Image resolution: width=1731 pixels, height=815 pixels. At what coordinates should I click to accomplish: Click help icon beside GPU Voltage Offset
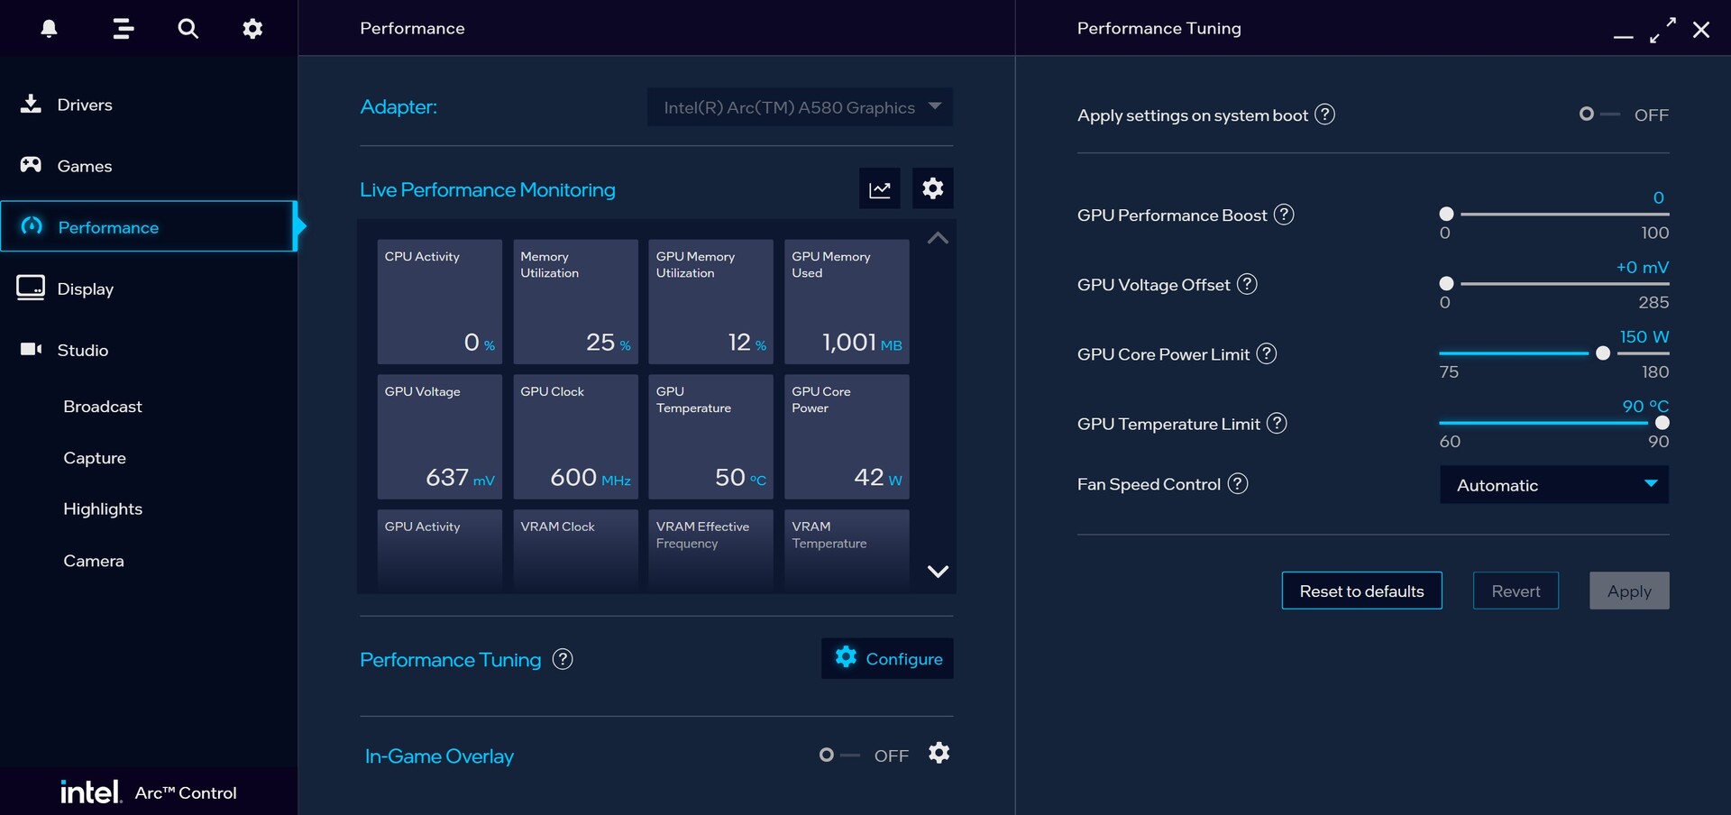(1247, 285)
